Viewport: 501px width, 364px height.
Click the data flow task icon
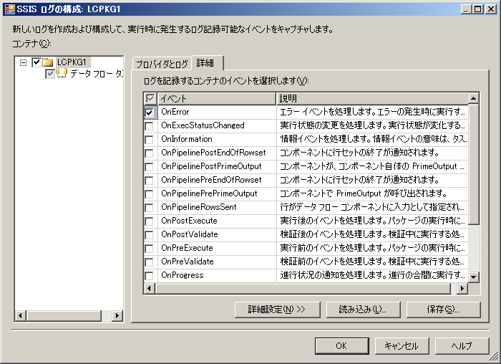(62, 74)
